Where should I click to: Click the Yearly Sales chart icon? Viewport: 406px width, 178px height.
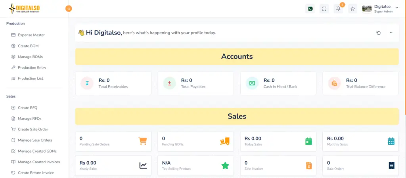(143, 165)
